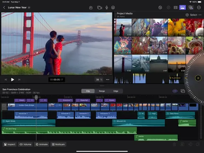The image size is (204, 153).
Task: Open the effects and favorites browser icon
Action: 191,8
